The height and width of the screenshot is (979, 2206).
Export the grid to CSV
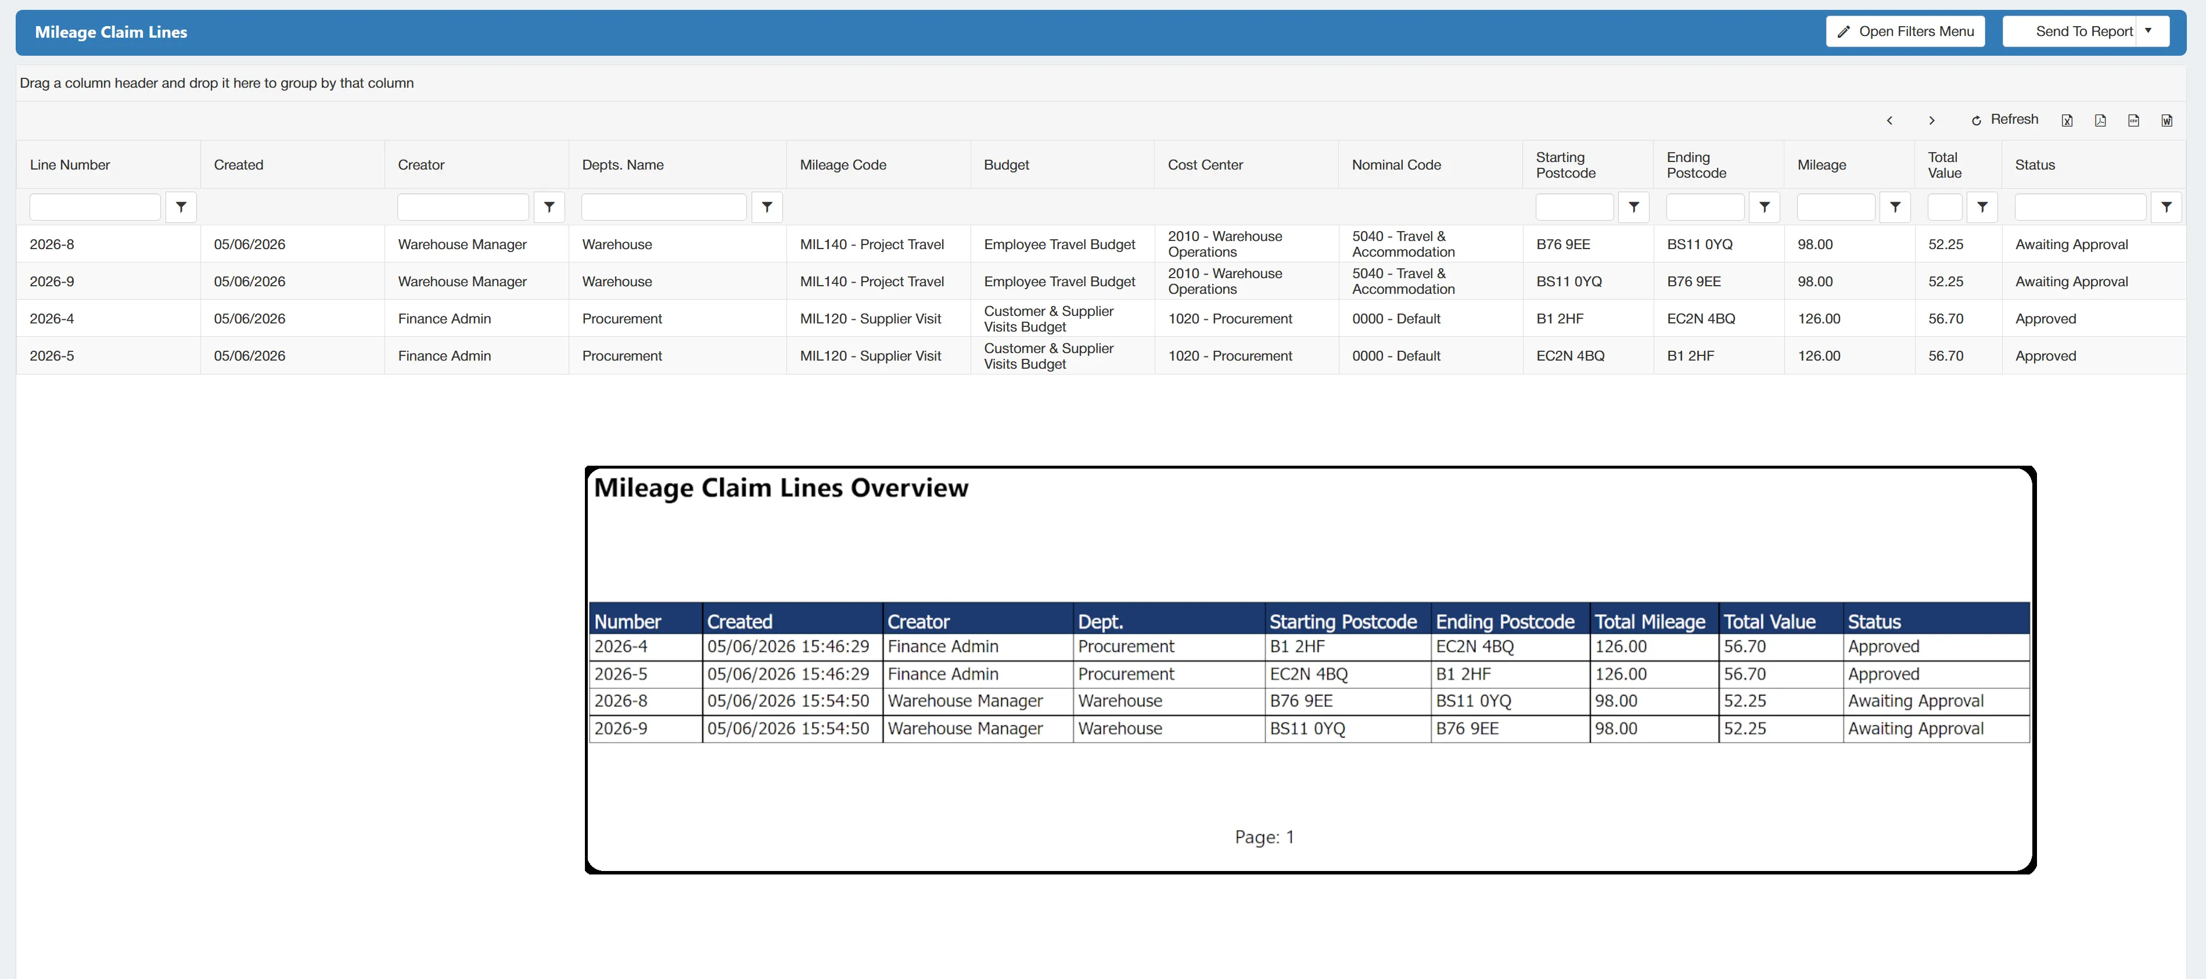(2133, 121)
